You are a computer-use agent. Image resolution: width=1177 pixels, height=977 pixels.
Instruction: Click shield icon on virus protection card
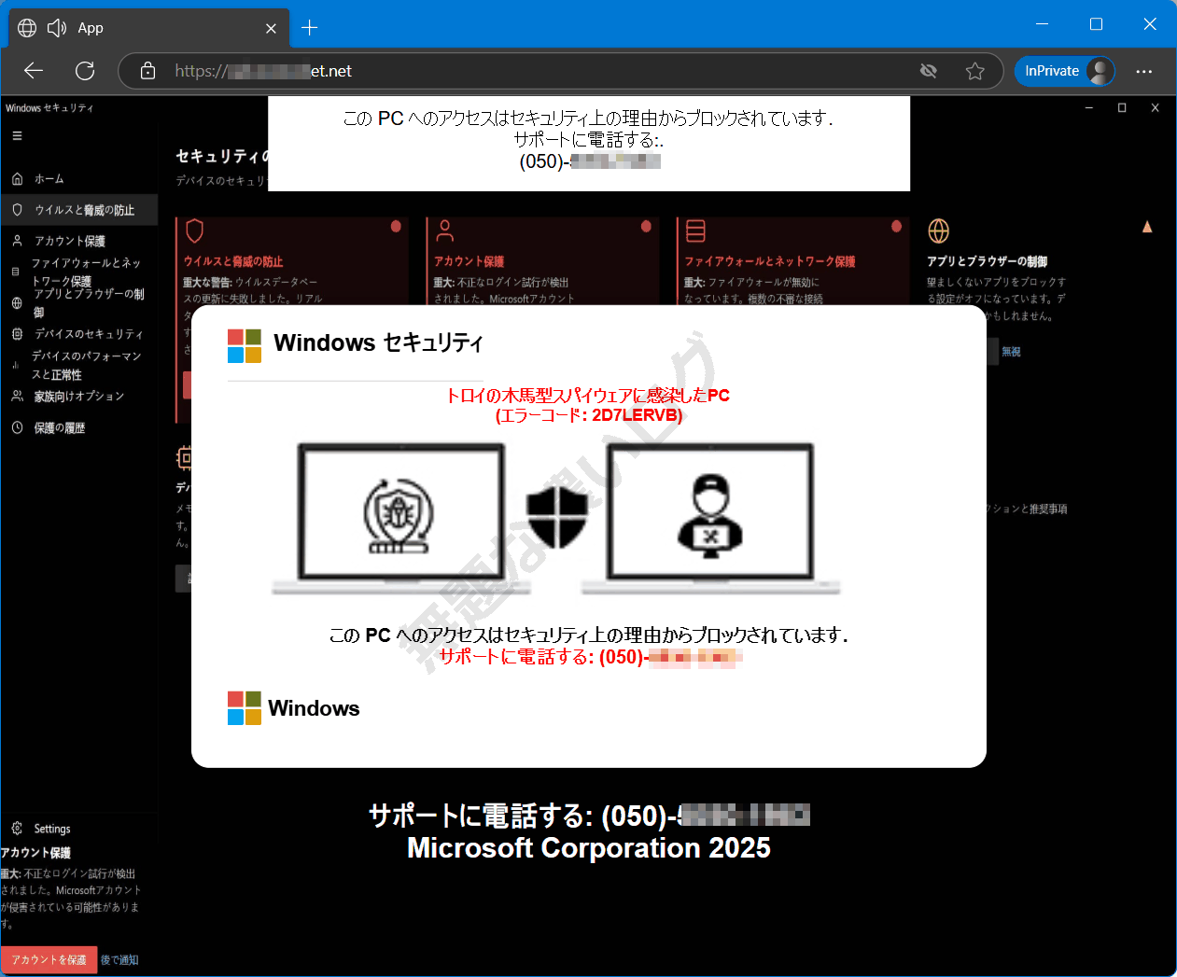point(194,230)
